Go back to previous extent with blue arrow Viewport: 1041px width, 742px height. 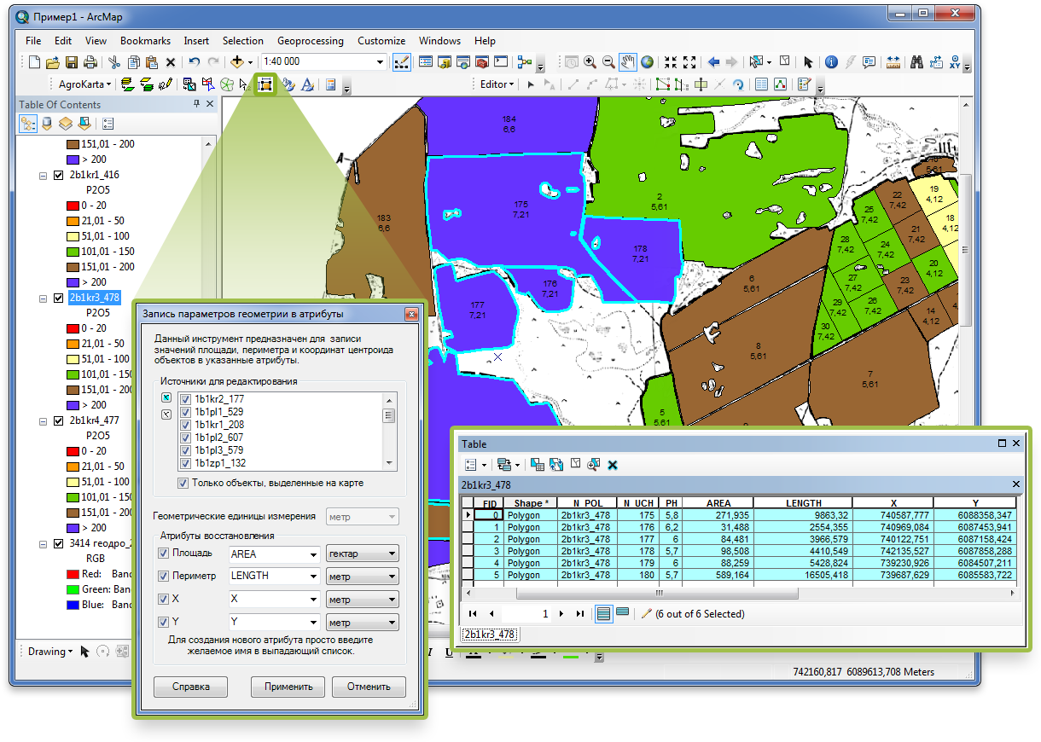(713, 62)
